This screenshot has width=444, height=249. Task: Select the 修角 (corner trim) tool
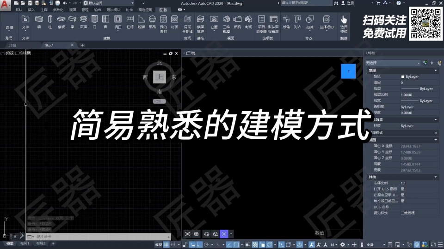coord(286,22)
